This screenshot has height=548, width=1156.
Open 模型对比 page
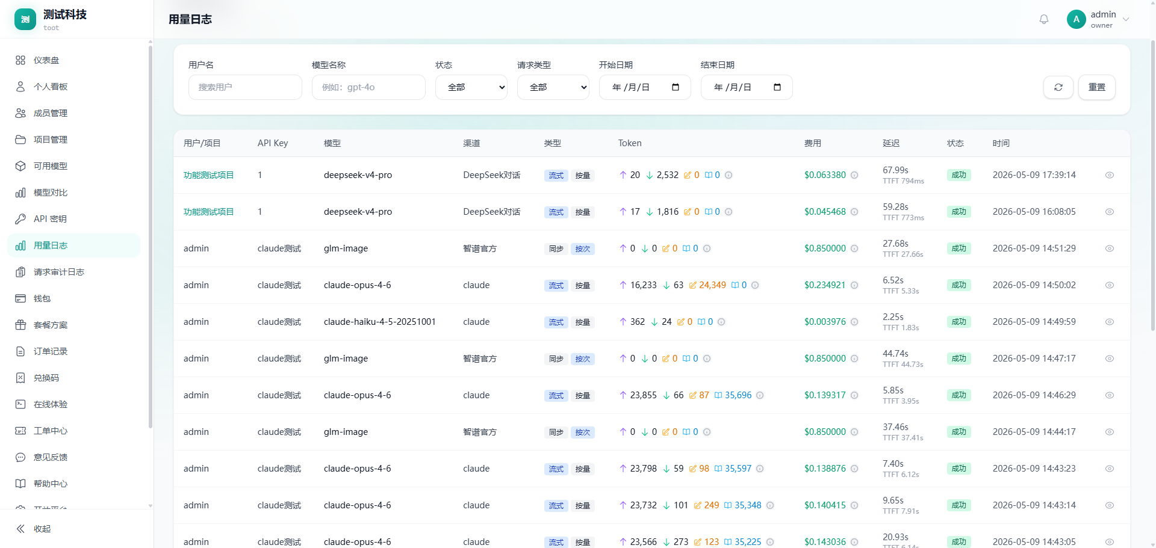(x=73, y=192)
